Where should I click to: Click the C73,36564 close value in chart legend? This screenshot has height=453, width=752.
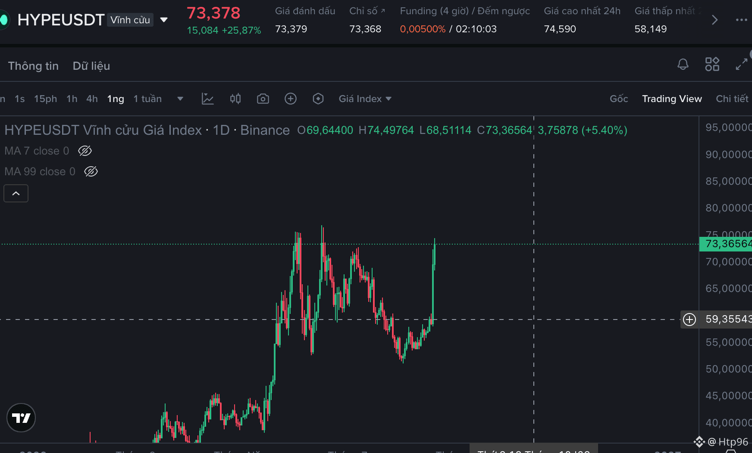coord(505,130)
